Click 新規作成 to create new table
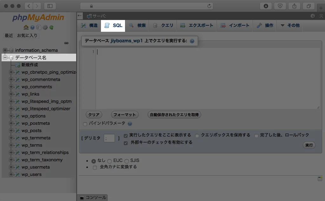Image resolution: width=325 pixels, height=201 pixels. tap(30, 65)
